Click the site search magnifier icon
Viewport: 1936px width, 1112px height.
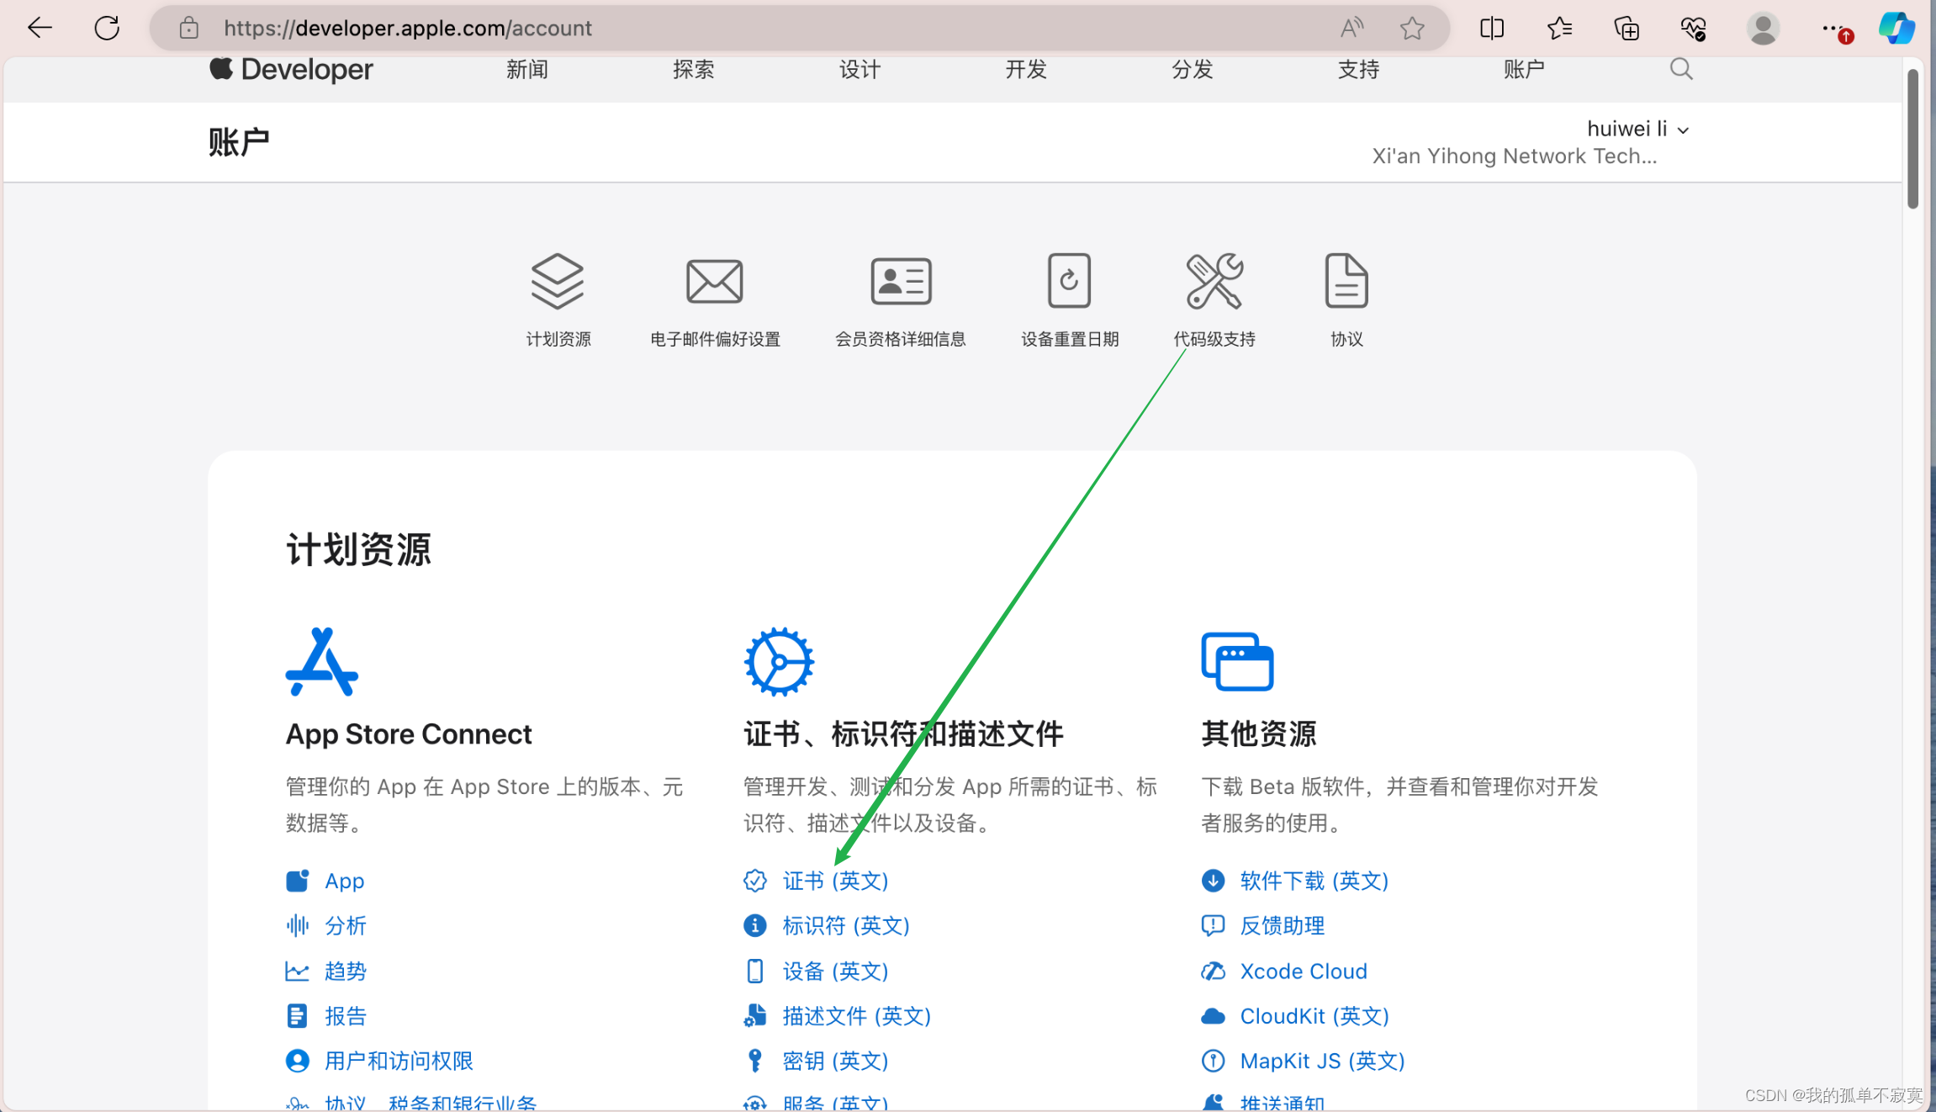pos(1680,69)
